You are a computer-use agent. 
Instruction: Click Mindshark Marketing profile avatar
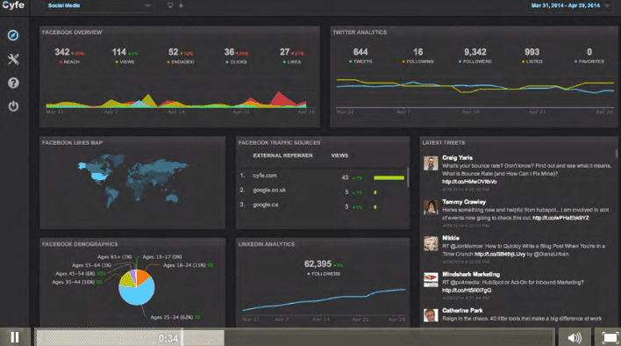431,280
